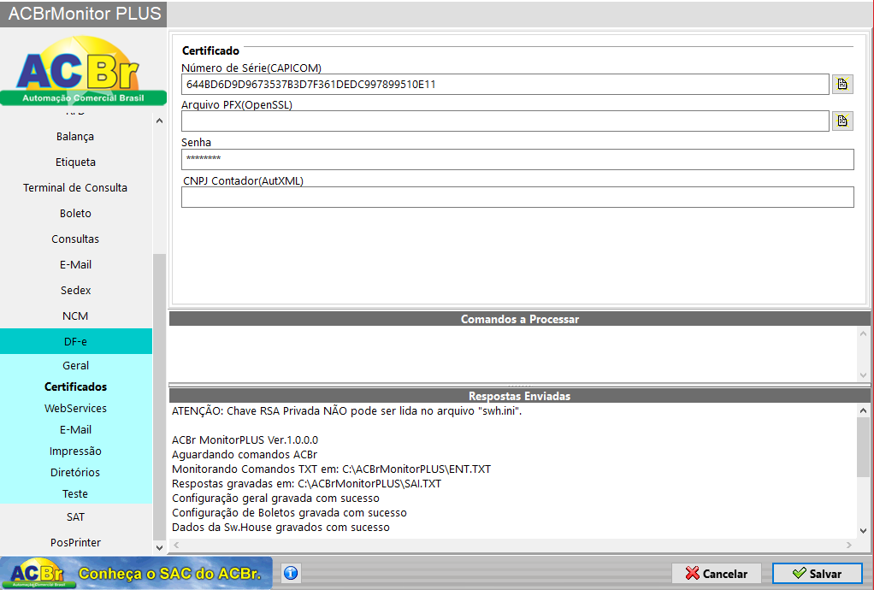Open Consultas in the sidebar
874x590 pixels.
75,239
